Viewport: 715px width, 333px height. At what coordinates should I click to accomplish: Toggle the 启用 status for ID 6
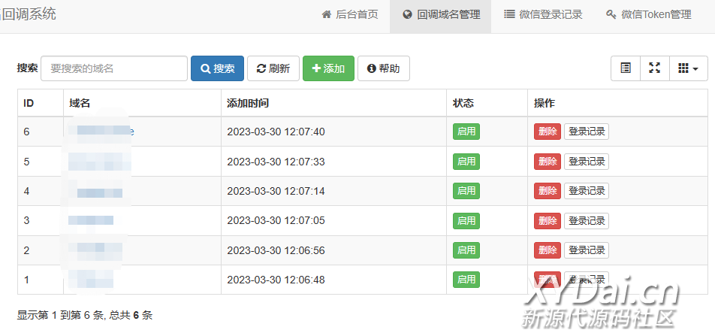(466, 132)
